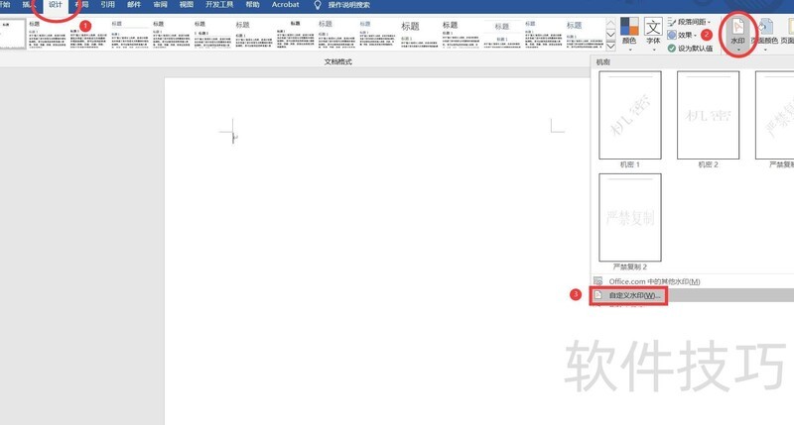This screenshot has width=794, height=425.
Task: Click the Office.com watermarks icon
Action: (598, 281)
